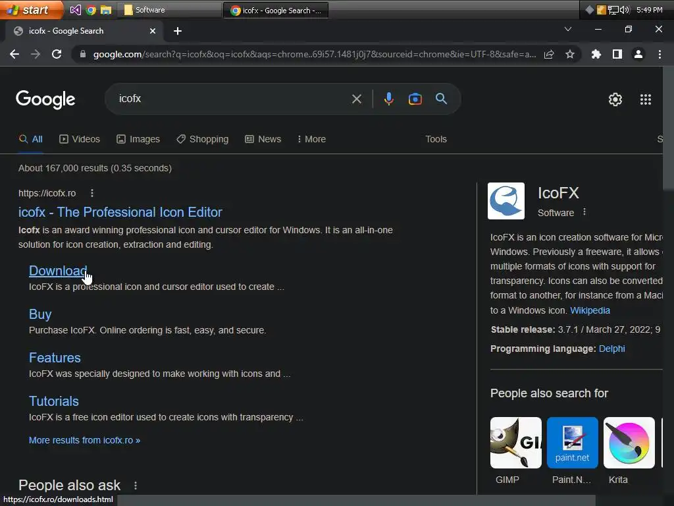
Task: Click the Visual Studio icon in taskbar
Action: (76, 10)
